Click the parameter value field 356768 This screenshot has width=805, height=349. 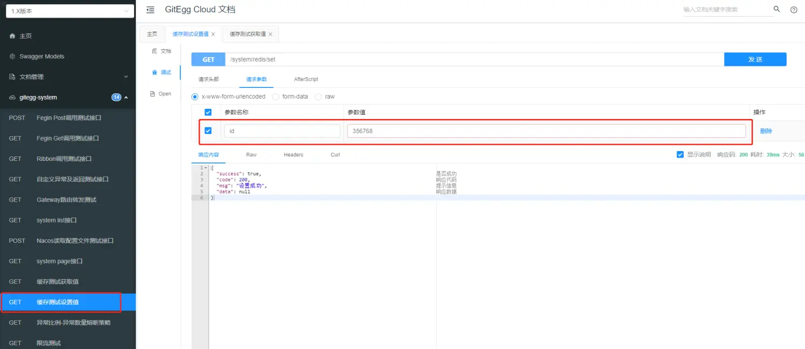(x=546, y=131)
